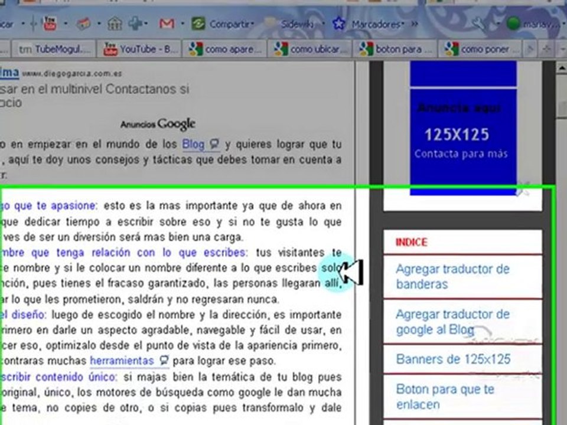The height and width of the screenshot is (425, 567).
Task: Click the INDICE heading in sidebar
Action: (x=411, y=242)
